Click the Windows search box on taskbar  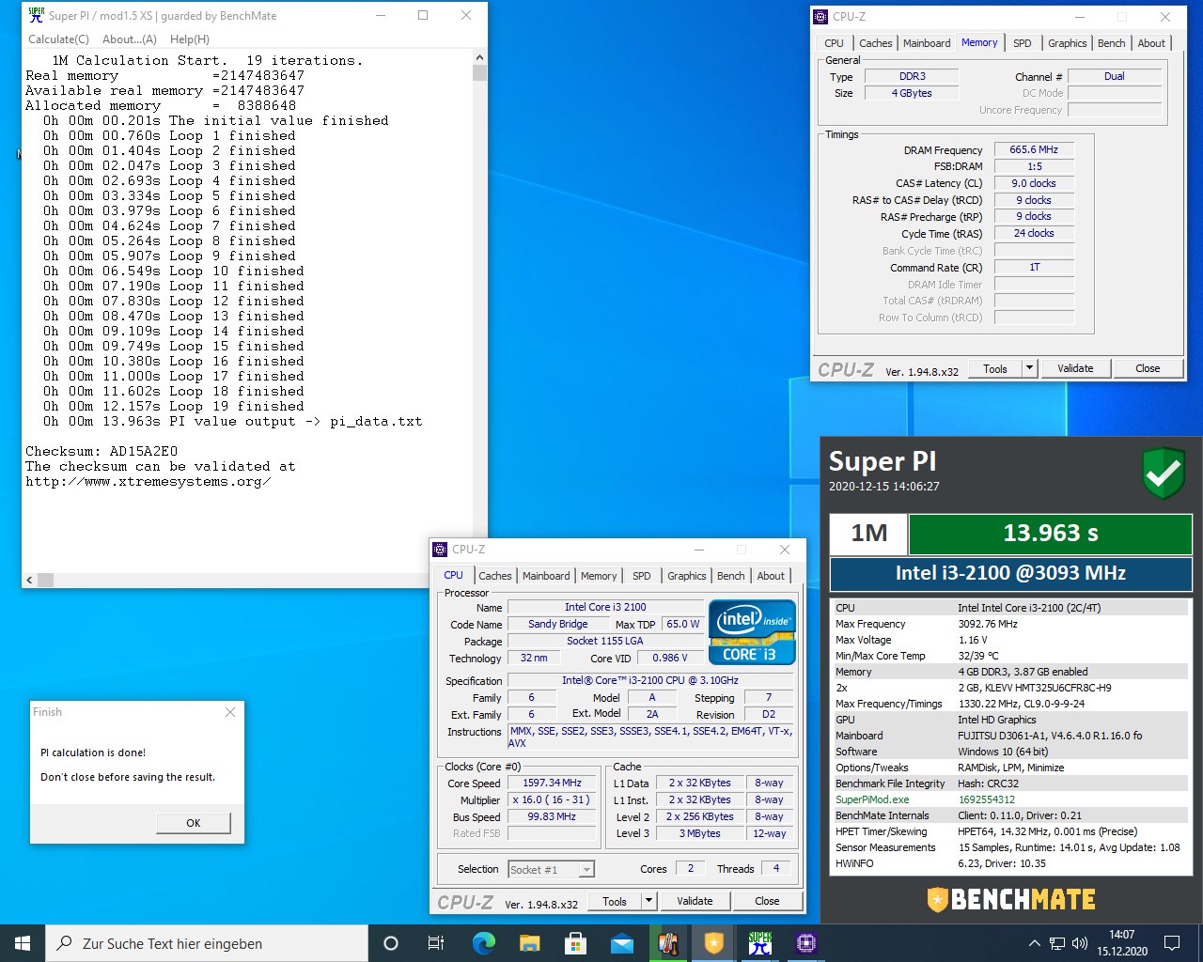[207, 943]
